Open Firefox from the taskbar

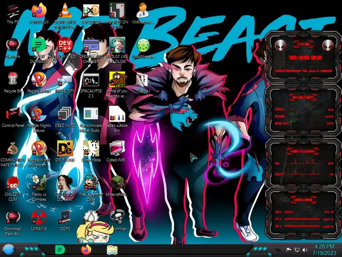click(x=86, y=250)
